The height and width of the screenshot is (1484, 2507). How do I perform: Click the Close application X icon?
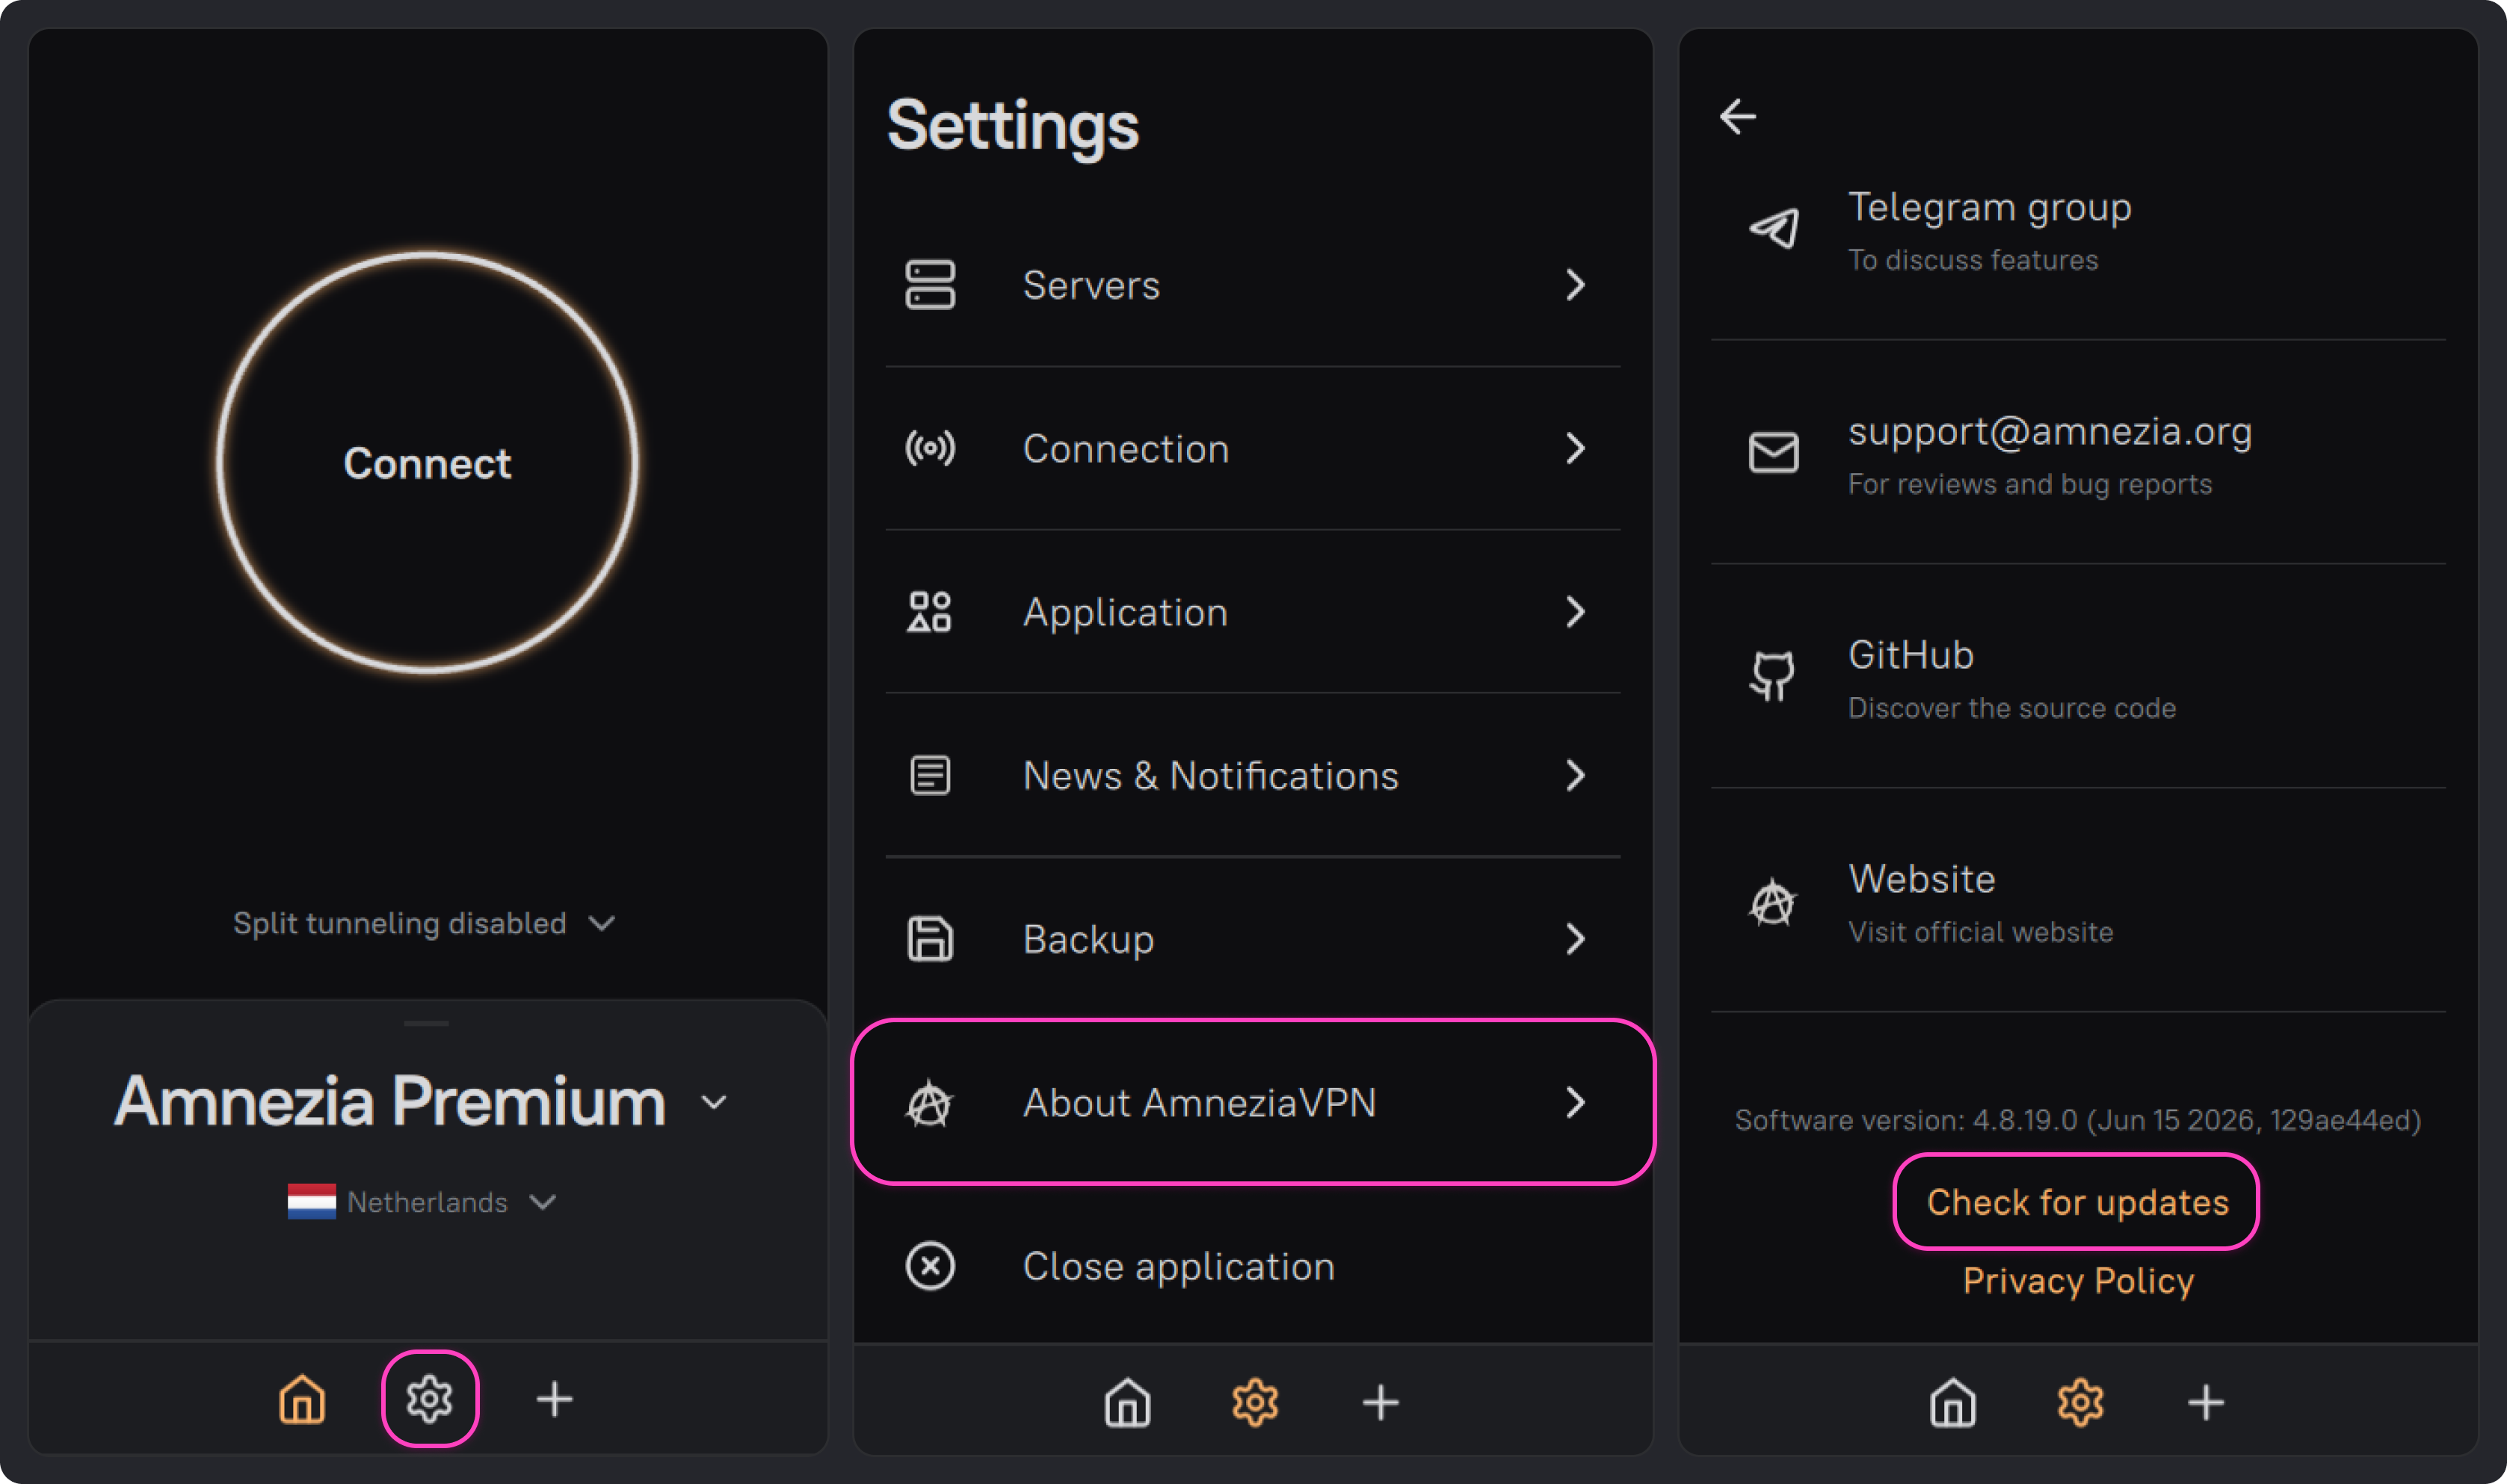(x=930, y=1266)
